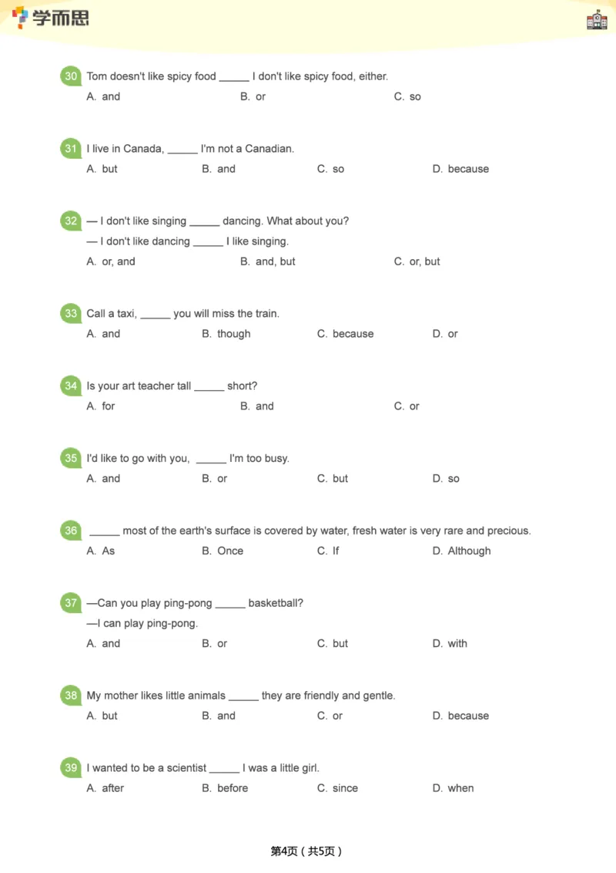Image resolution: width=616 pixels, height=873 pixels.
Task: Click the green question 33 number badge
Action: [x=71, y=314]
